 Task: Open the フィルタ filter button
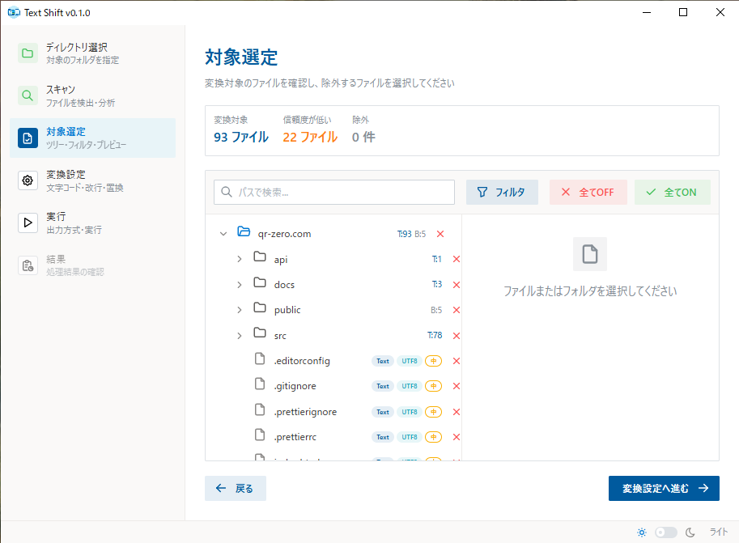pos(502,192)
